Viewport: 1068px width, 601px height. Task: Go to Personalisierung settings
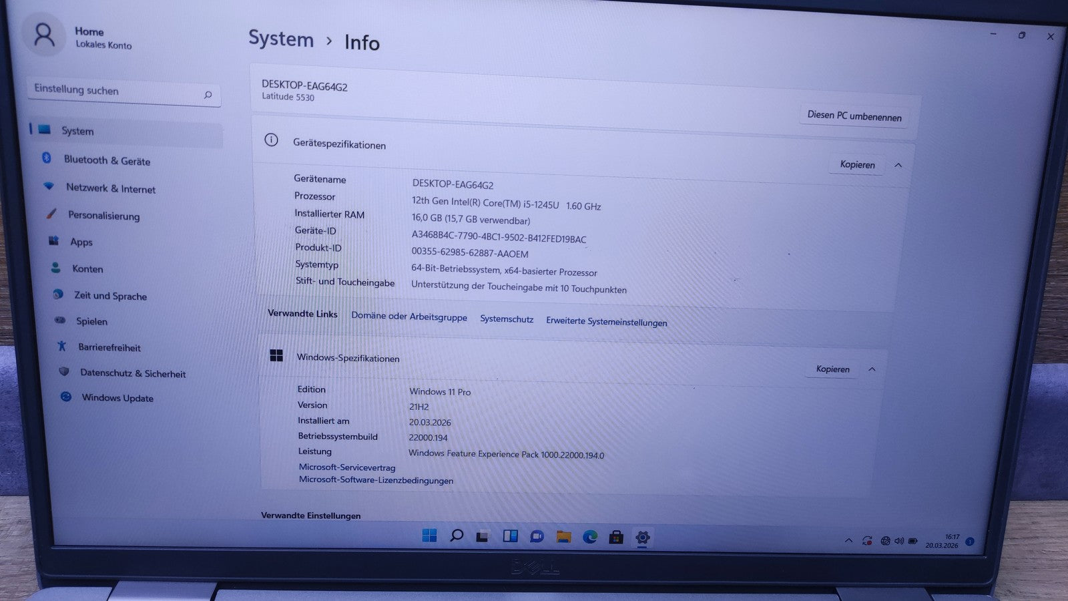[103, 216]
